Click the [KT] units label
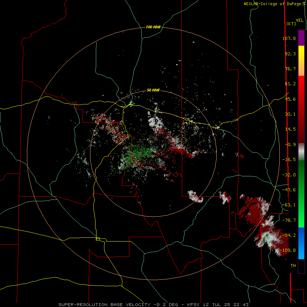This screenshot has height=307, width=307. (291, 24)
